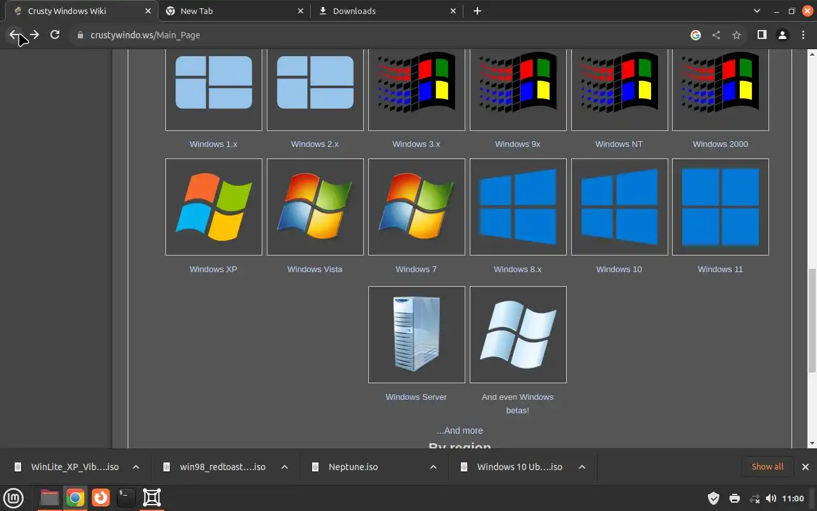Image resolution: width=817 pixels, height=511 pixels.
Task: Click the page vertical scrollbar thumb
Action: (812, 321)
